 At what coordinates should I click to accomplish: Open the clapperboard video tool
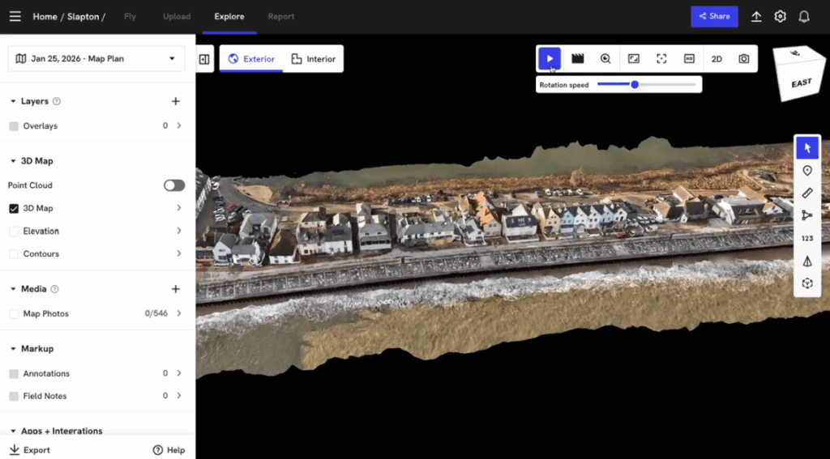point(578,58)
